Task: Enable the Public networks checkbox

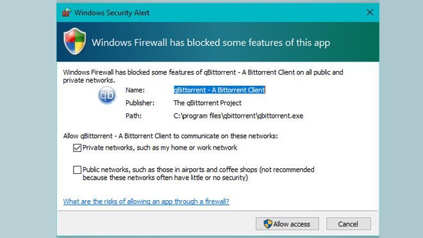Action: pos(77,170)
